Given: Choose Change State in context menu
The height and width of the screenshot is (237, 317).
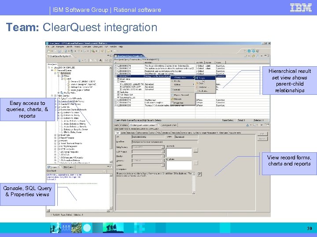Looking at the screenshot, I should [183, 77].
